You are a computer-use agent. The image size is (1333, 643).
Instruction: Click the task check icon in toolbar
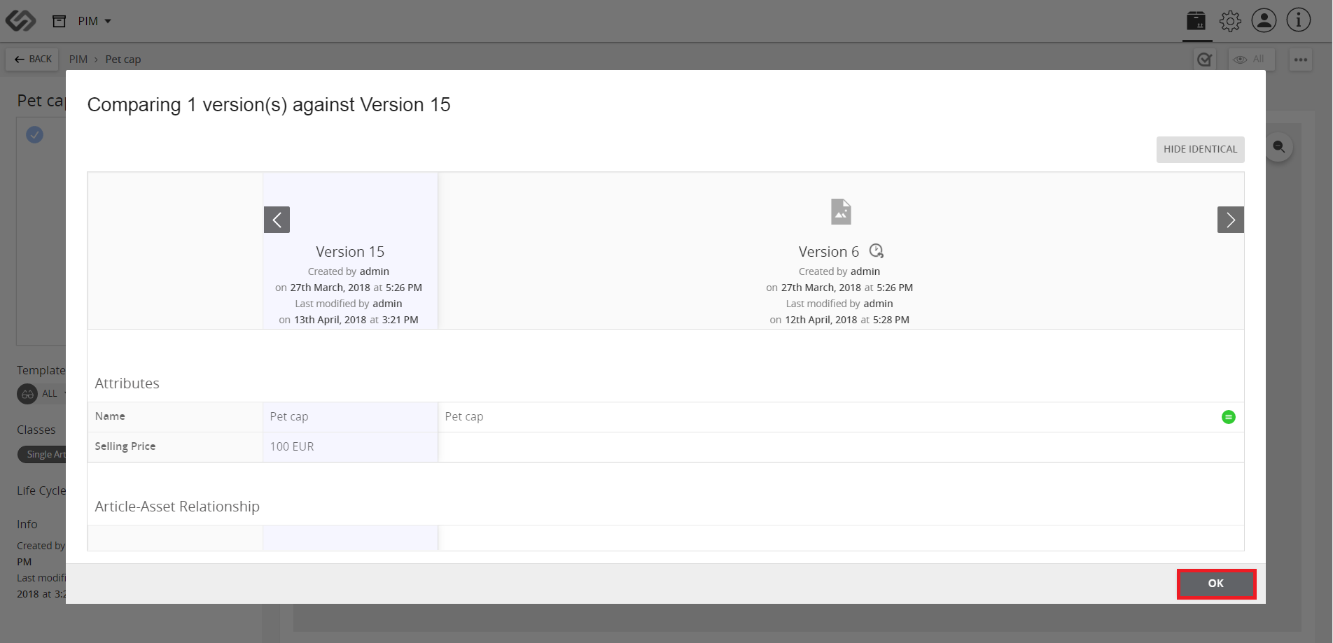pyautogui.click(x=1205, y=59)
